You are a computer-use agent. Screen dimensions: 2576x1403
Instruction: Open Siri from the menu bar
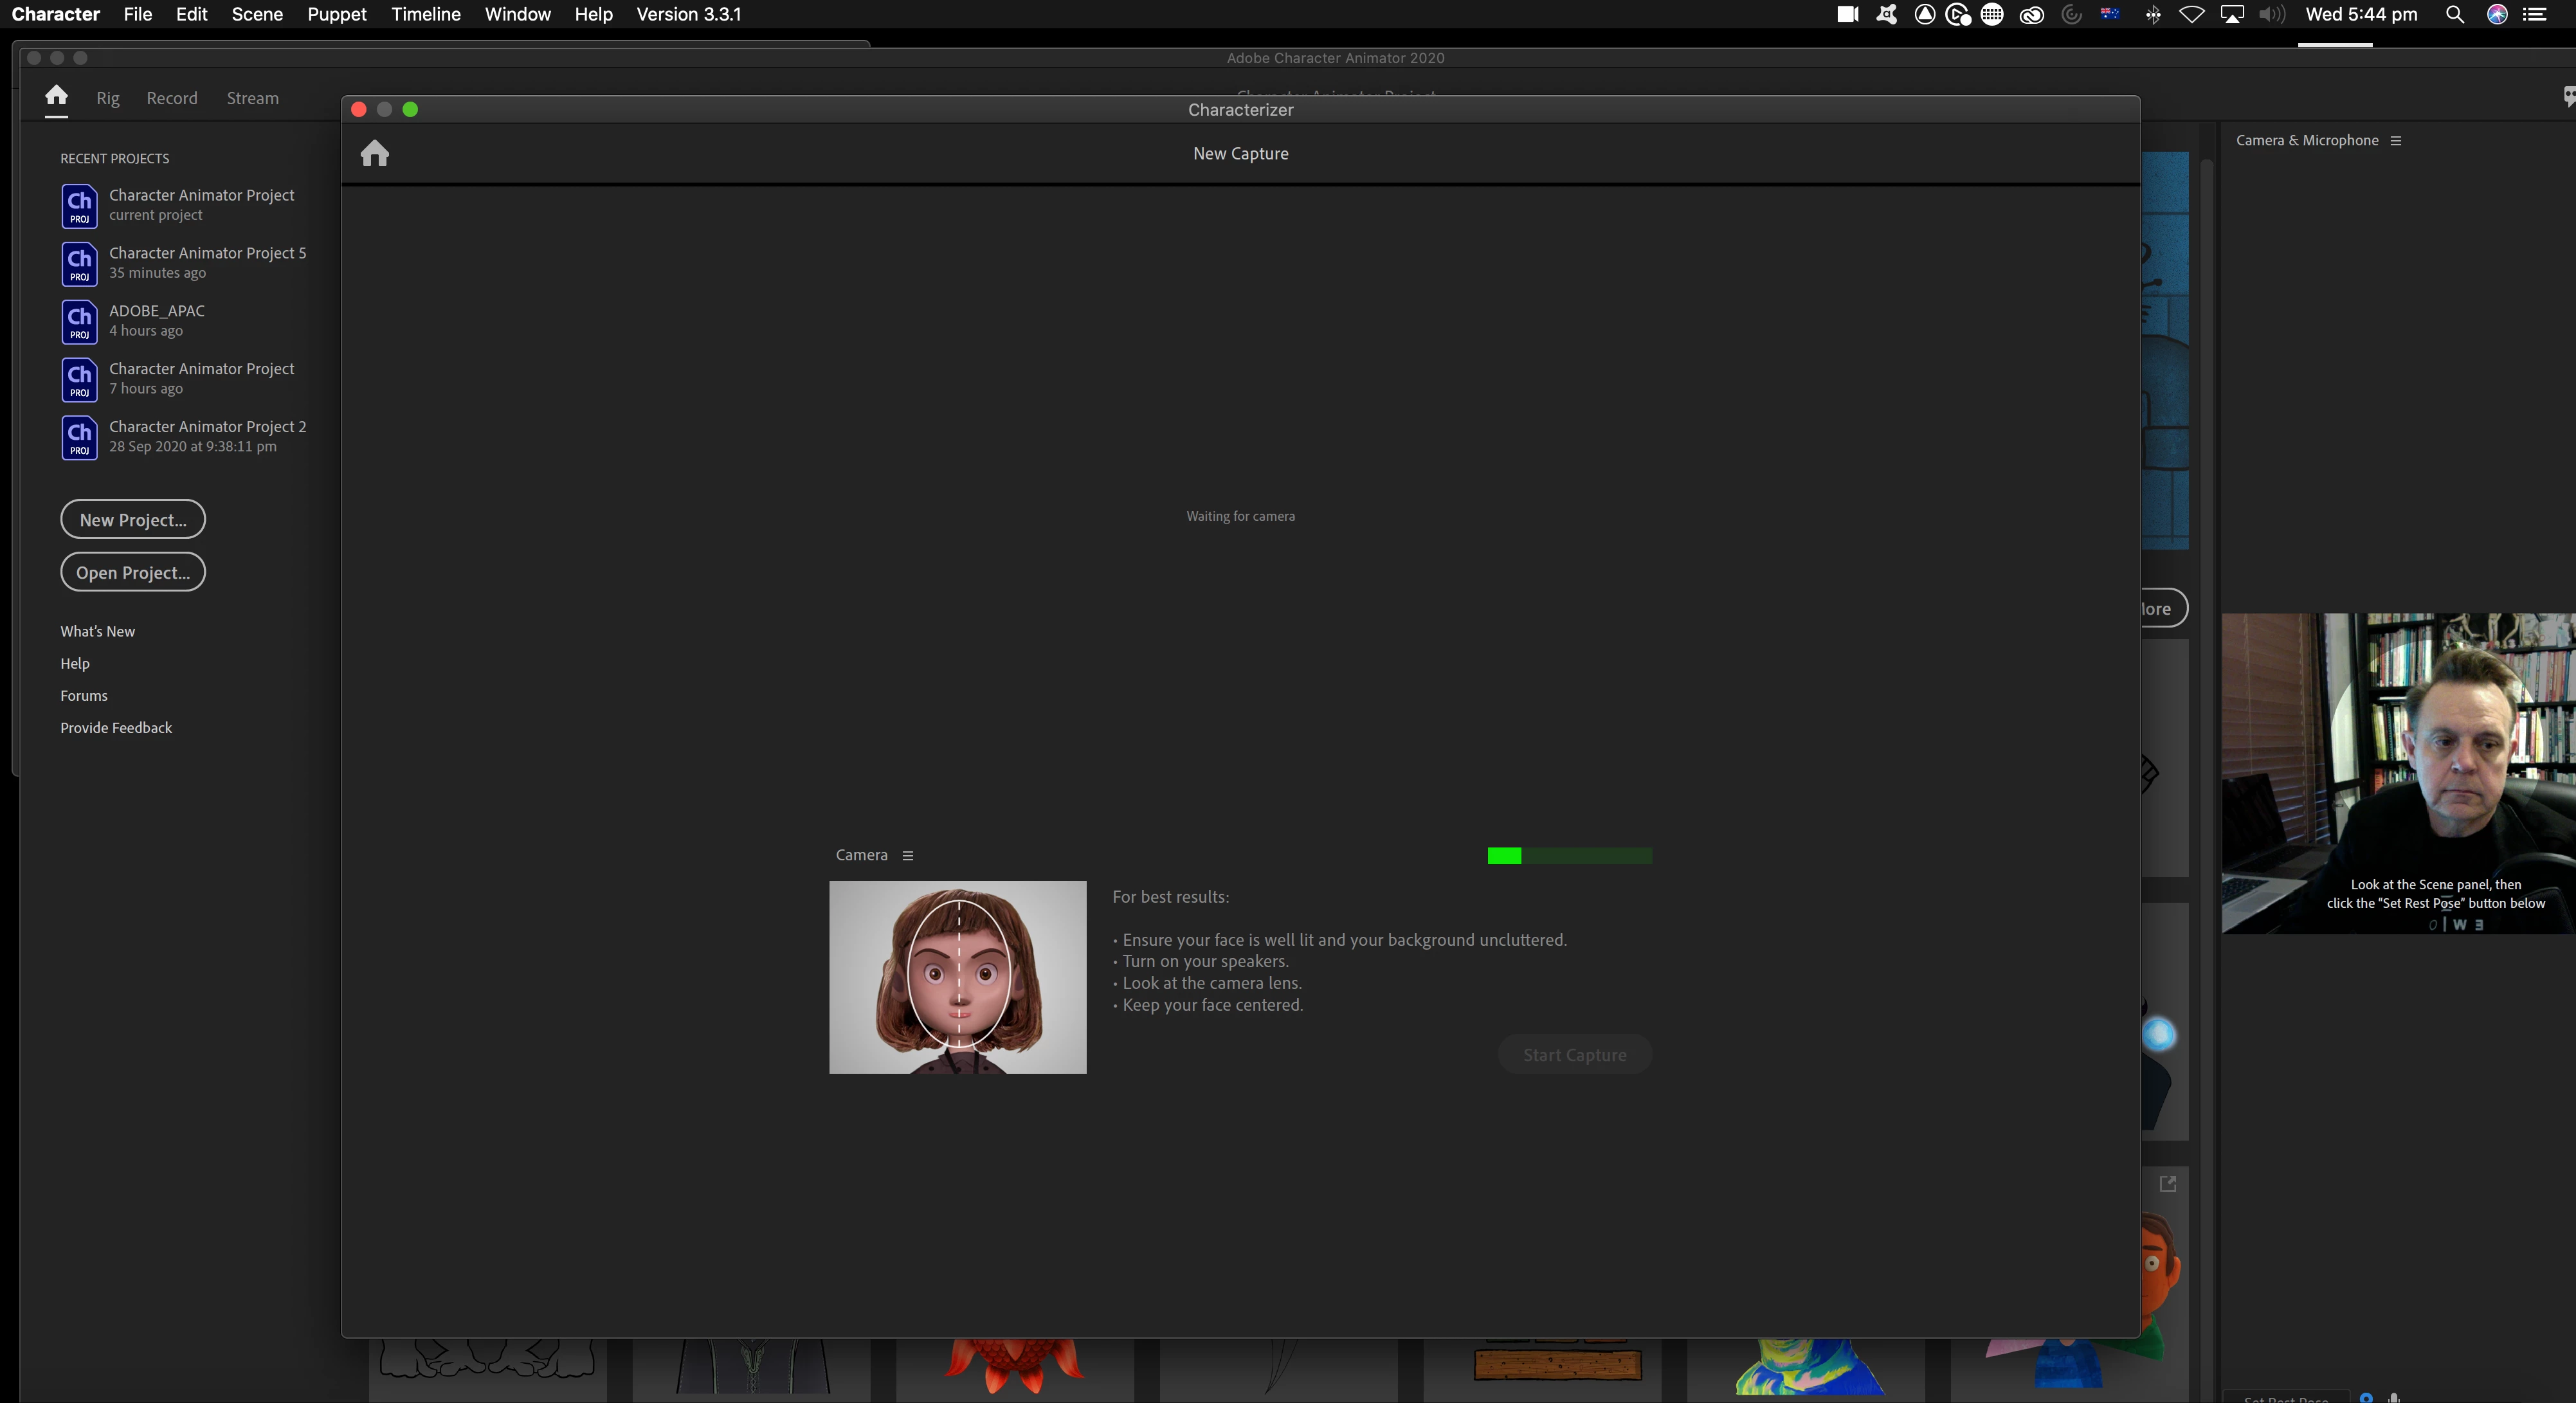pyautogui.click(x=2497, y=14)
